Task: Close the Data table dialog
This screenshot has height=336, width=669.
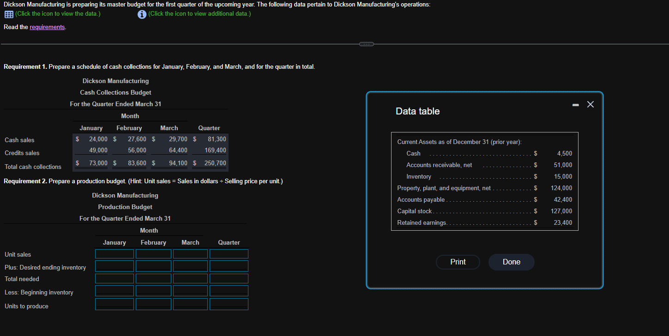Action: click(x=591, y=104)
